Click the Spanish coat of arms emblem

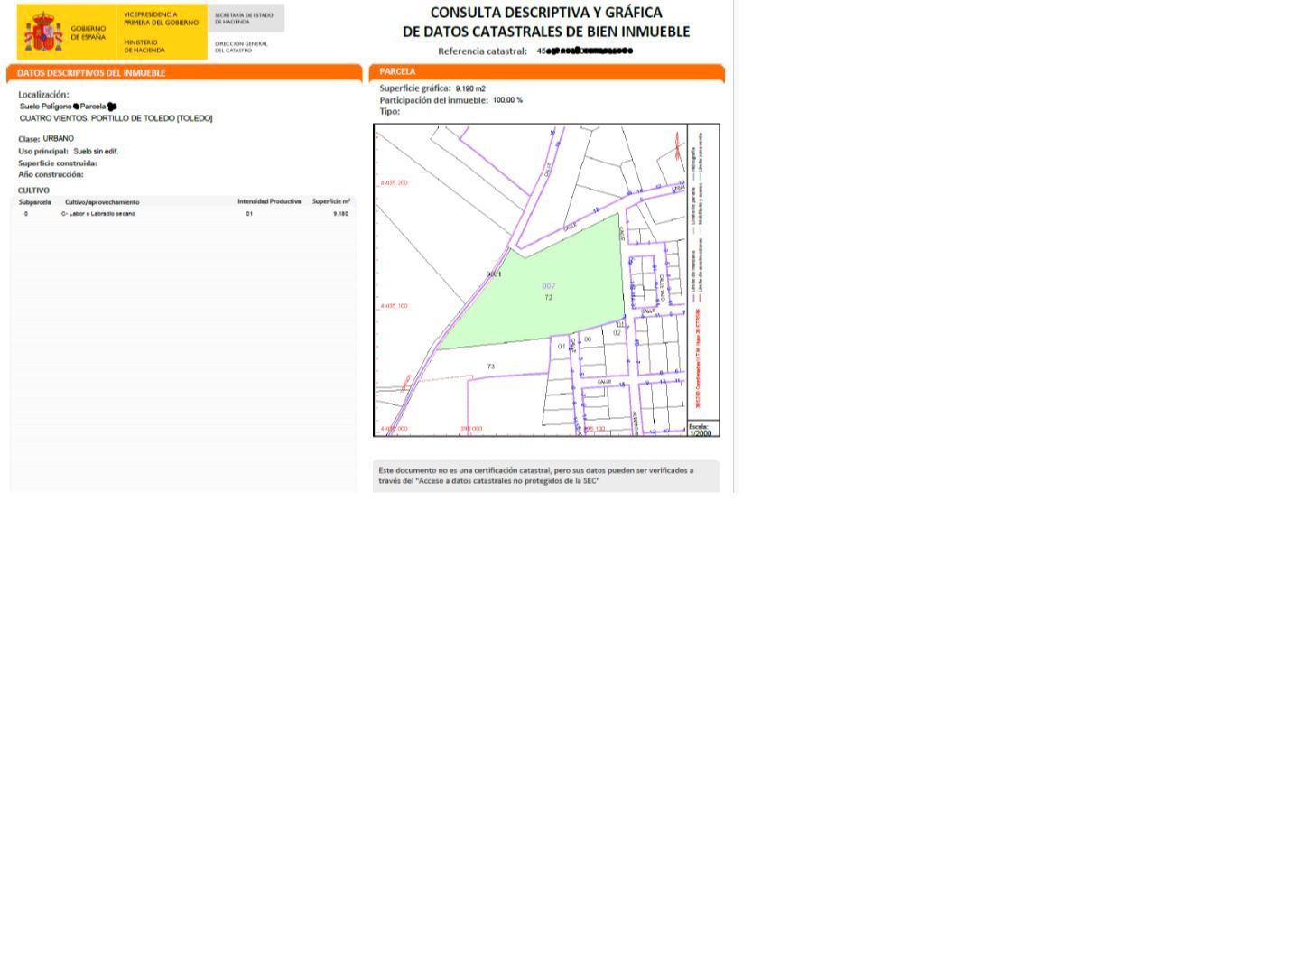(42, 32)
